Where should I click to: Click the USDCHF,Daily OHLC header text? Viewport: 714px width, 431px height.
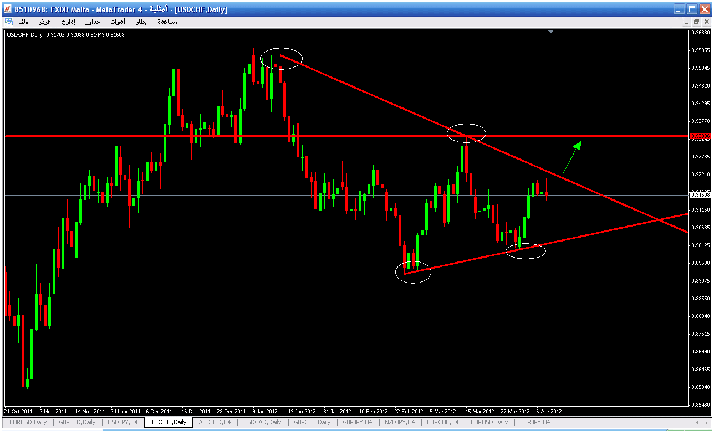65,34
